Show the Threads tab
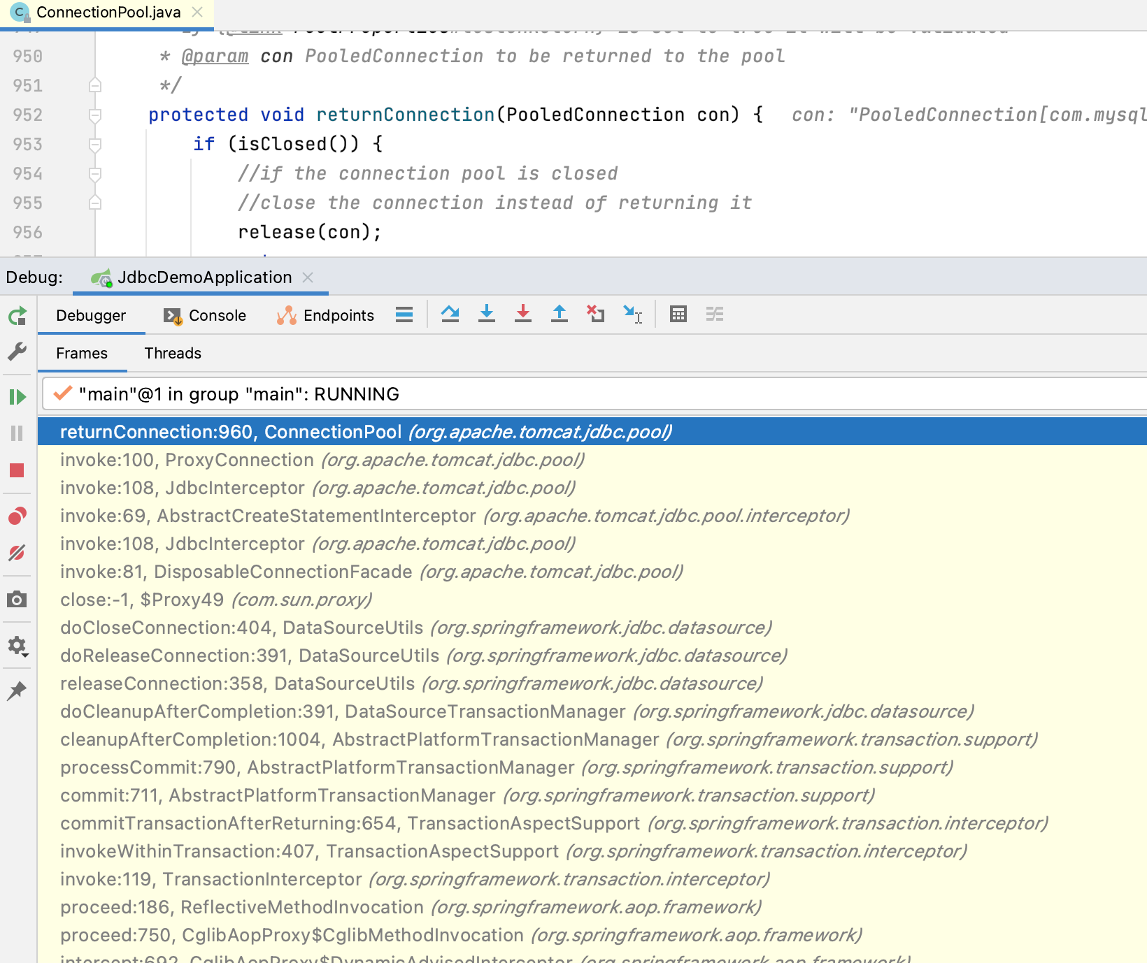1147x963 pixels. coord(173,354)
